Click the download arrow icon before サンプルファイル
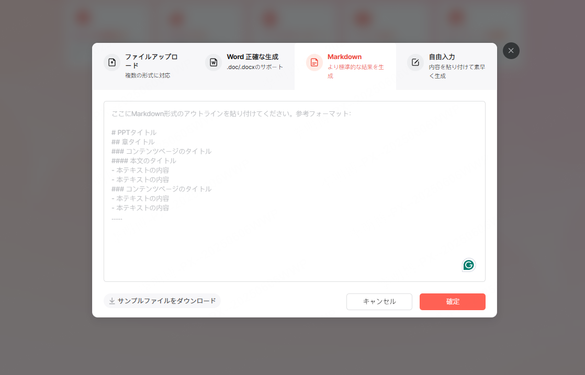 click(111, 301)
